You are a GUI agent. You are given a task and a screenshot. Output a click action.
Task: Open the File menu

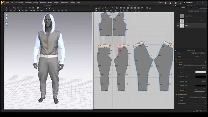pyautogui.click(x=7, y=3)
